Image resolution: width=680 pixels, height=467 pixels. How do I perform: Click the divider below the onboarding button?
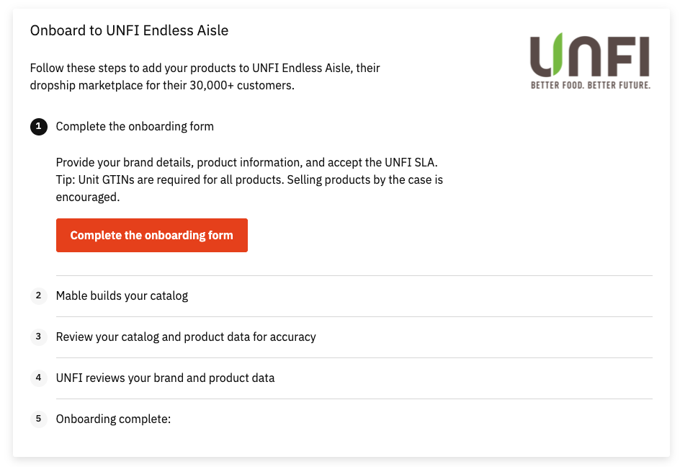coord(354,275)
